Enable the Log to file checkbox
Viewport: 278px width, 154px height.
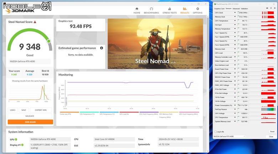216,132
